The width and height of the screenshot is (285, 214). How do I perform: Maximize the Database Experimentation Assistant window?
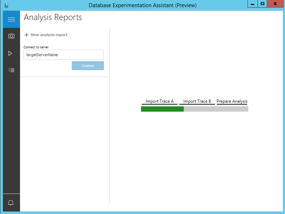pyautogui.click(x=262, y=4)
